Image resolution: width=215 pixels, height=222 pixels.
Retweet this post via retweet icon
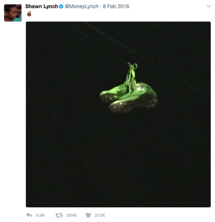point(59,215)
